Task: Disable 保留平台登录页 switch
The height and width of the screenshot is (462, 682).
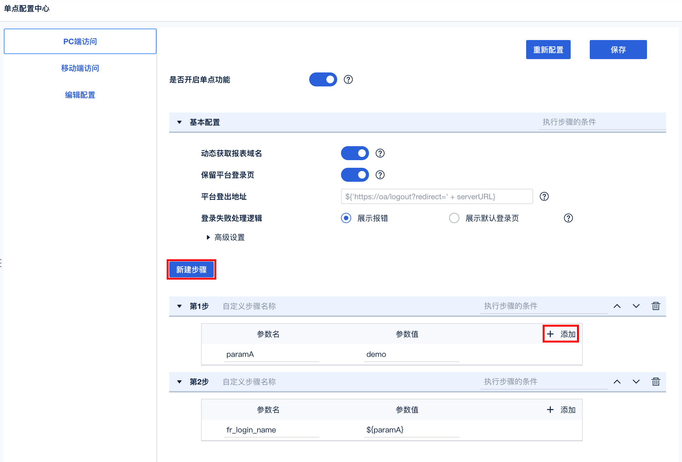Action: click(x=355, y=175)
